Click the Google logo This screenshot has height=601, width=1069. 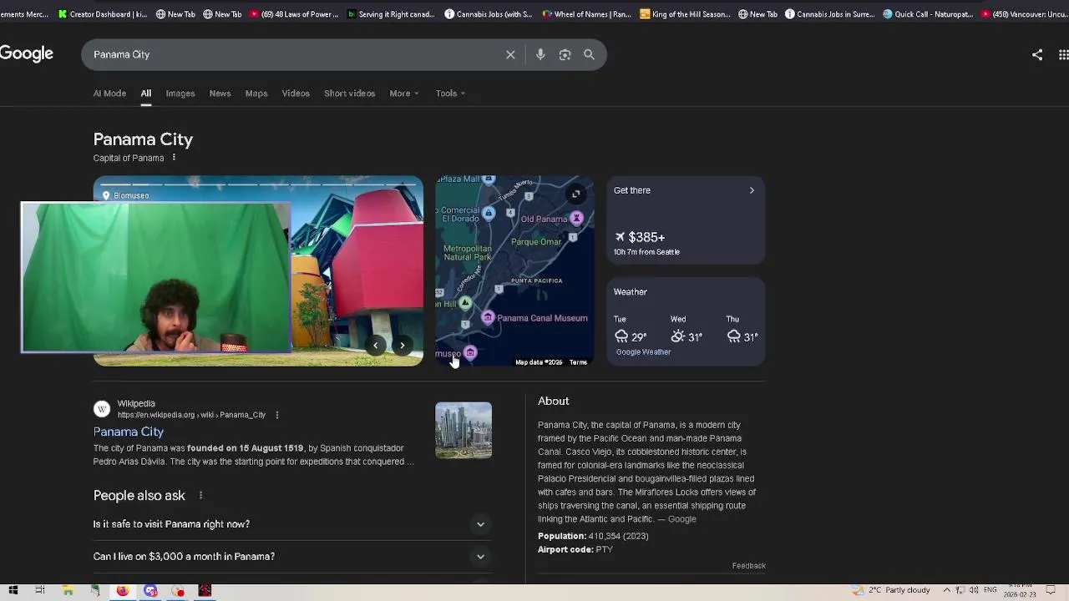click(27, 54)
